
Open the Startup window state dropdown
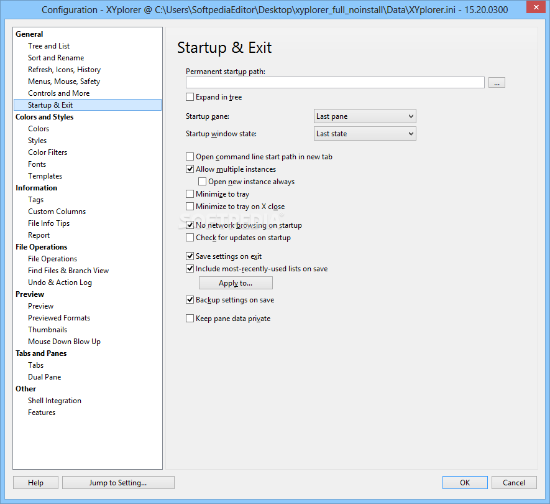tap(365, 134)
